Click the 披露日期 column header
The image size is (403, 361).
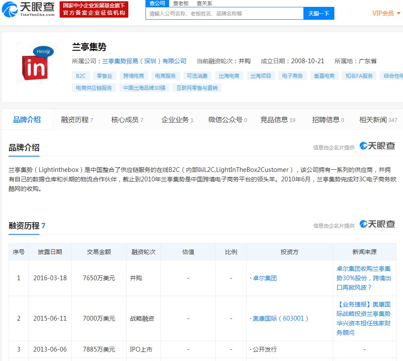[x=50, y=252]
